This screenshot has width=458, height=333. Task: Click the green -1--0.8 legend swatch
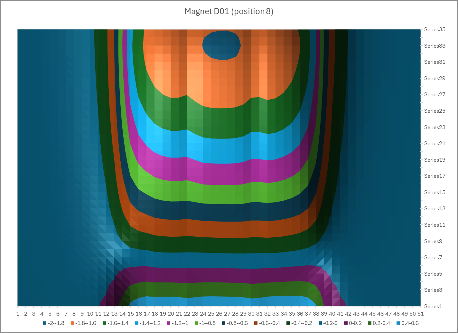pos(196,323)
